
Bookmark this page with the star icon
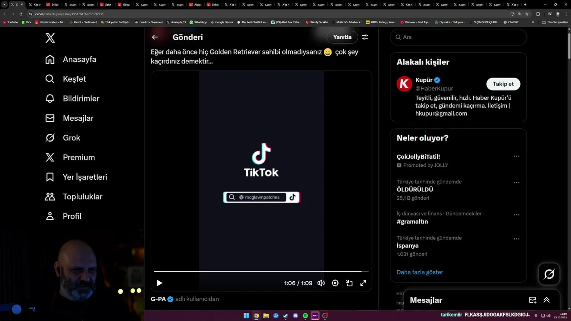(527, 14)
